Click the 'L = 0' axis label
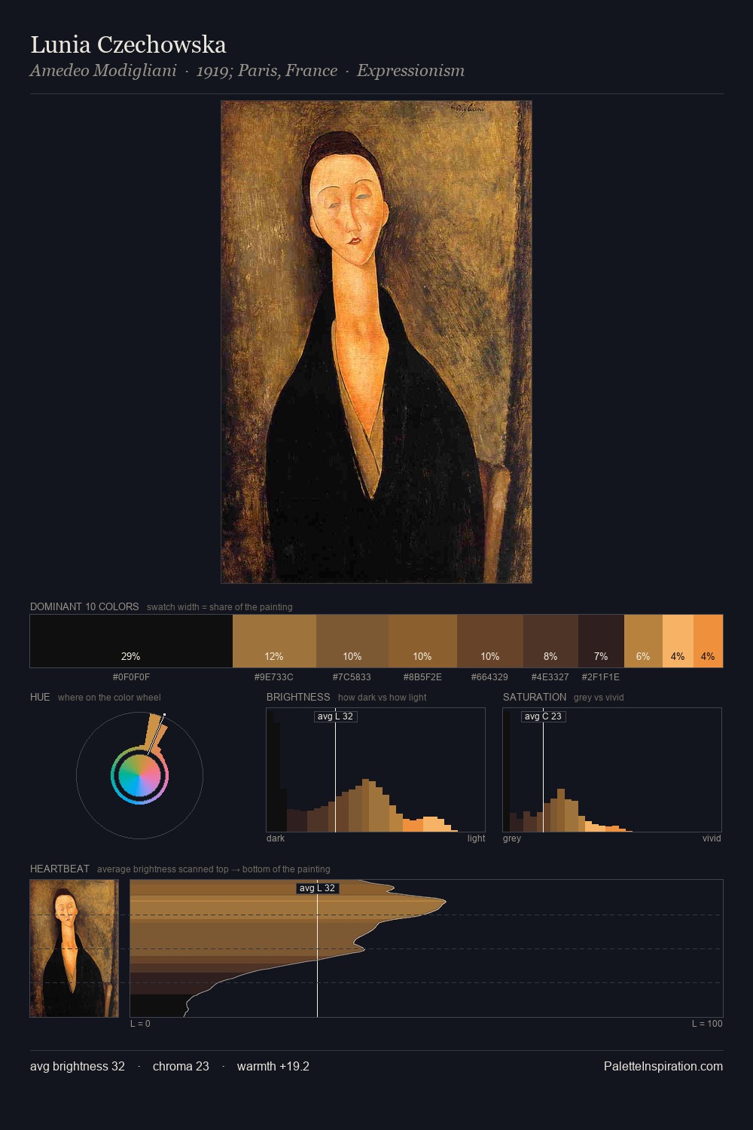753x1130 pixels. pyautogui.click(x=140, y=1023)
